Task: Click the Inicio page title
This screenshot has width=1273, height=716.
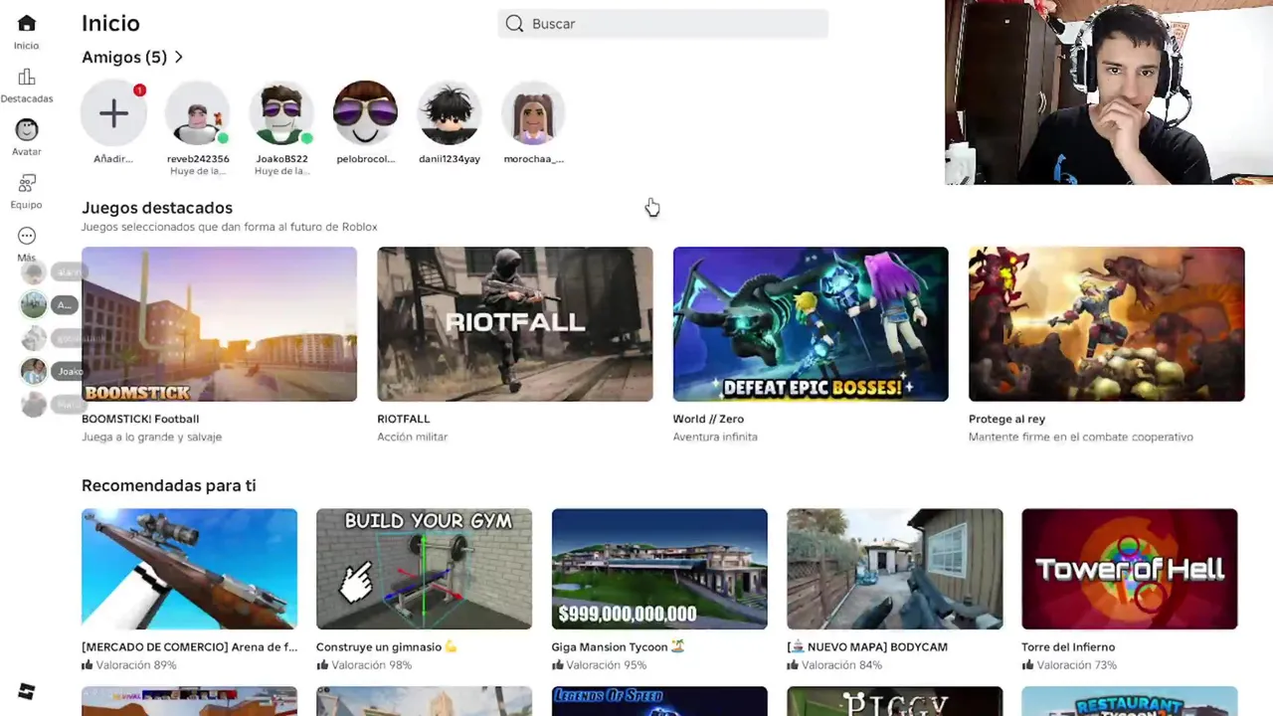Action: point(110,23)
